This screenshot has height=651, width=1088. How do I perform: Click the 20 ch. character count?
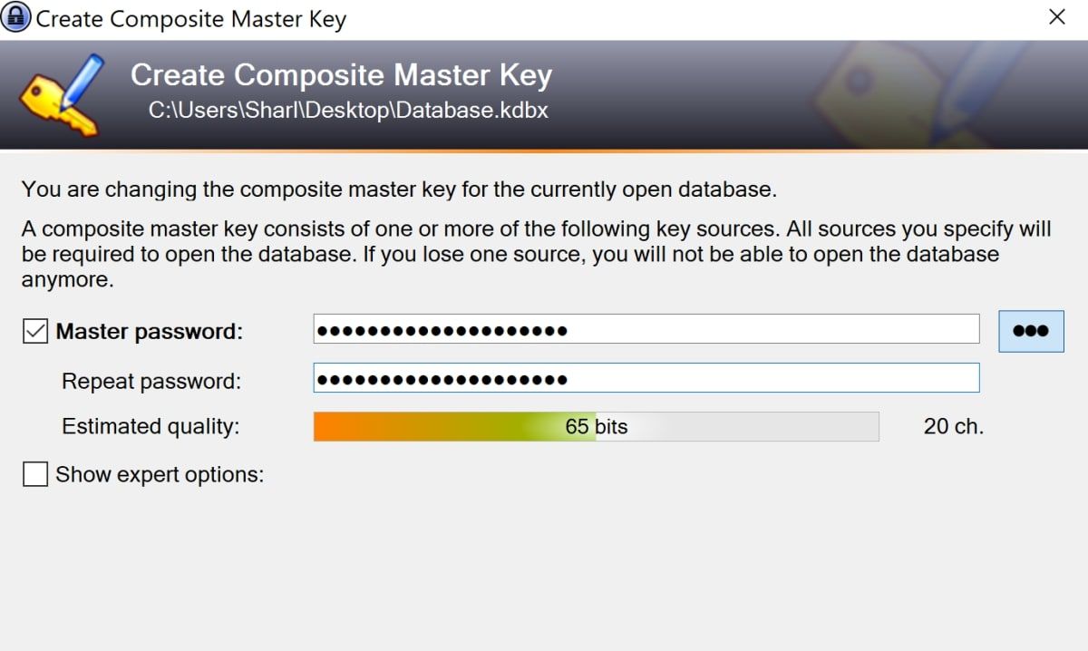pos(953,426)
